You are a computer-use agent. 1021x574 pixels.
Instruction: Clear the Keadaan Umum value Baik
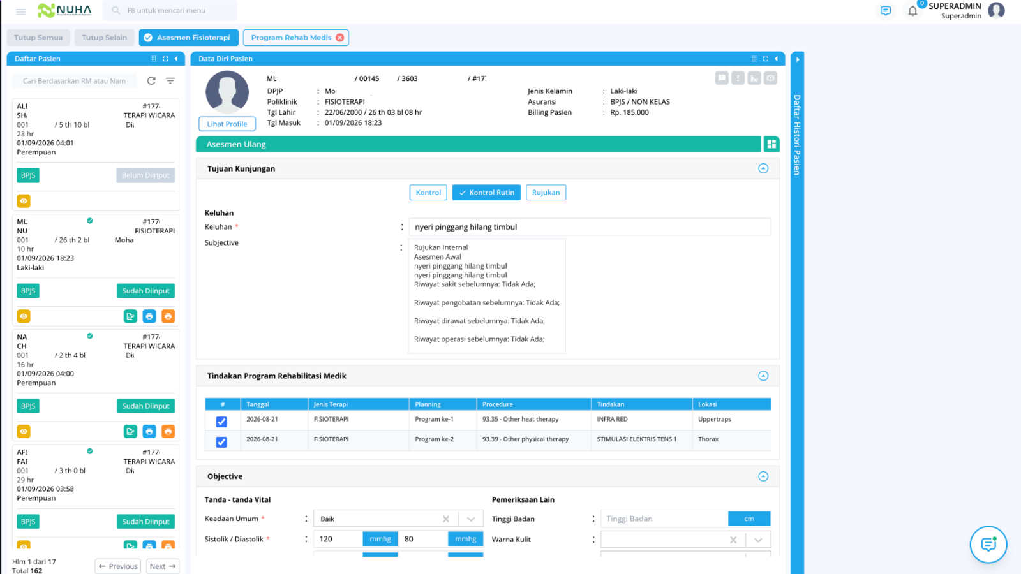coord(446,519)
